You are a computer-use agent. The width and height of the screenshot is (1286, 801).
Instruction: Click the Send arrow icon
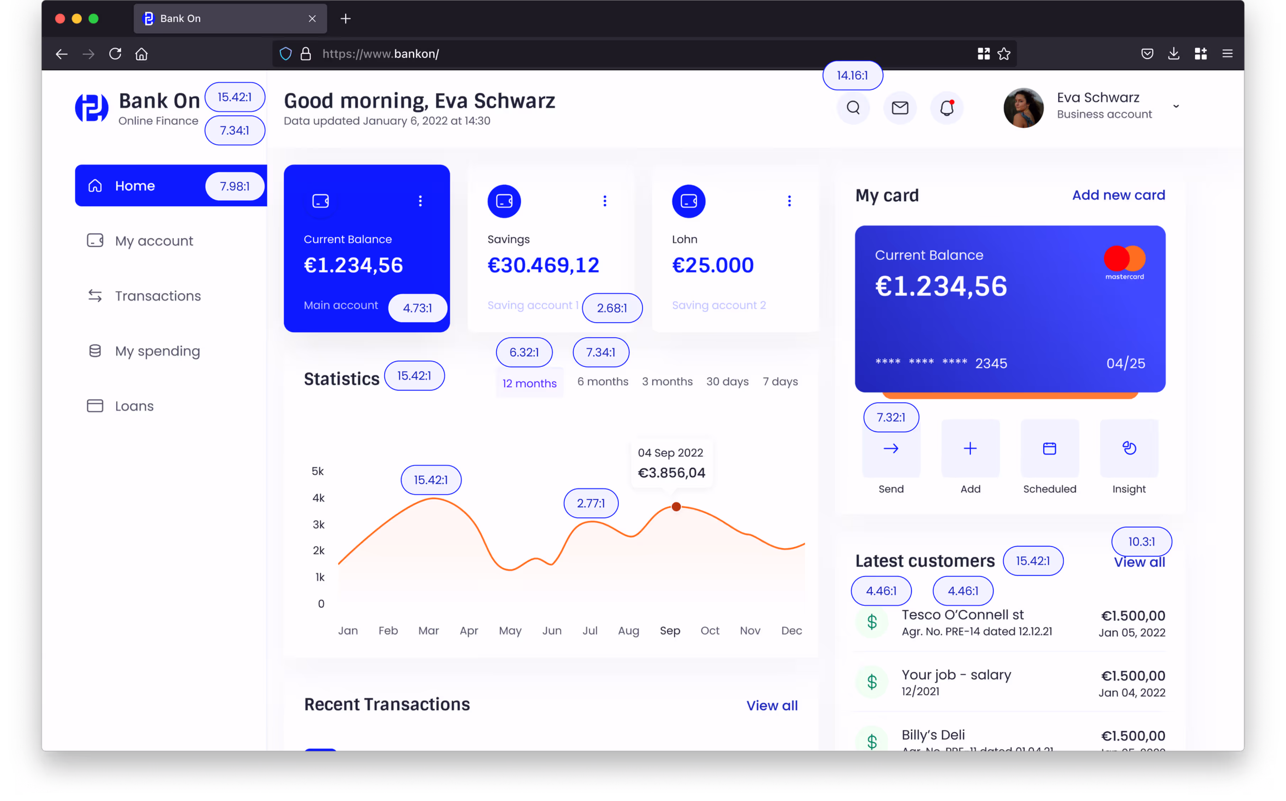(x=891, y=449)
